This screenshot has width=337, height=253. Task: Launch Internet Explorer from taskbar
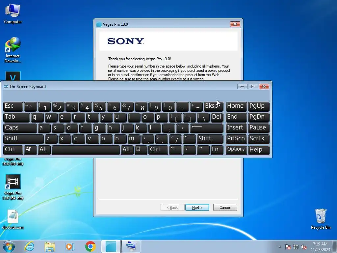(x=29, y=246)
